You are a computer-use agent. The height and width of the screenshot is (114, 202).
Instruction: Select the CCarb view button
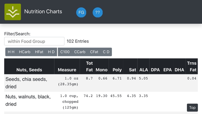[x=80, y=52]
